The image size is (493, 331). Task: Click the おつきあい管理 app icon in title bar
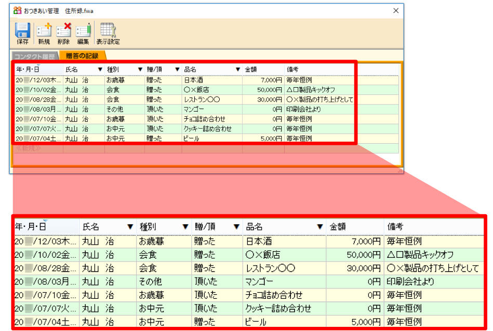coord(17,11)
